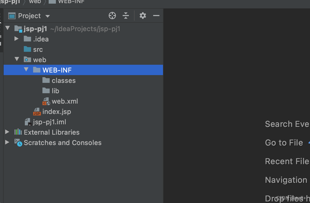Image resolution: width=310 pixels, height=203 pixels.
Task: Select the src folder row
Action: click(x=83, y=49)
